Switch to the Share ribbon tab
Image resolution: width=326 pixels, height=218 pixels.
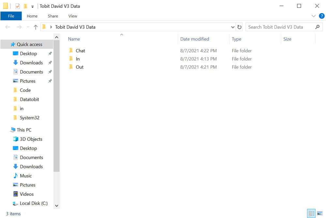[x=53, y=16]
